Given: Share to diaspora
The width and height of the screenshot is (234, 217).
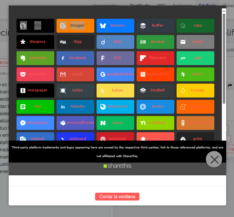Looking at the screenshot, I should (35, 42).
